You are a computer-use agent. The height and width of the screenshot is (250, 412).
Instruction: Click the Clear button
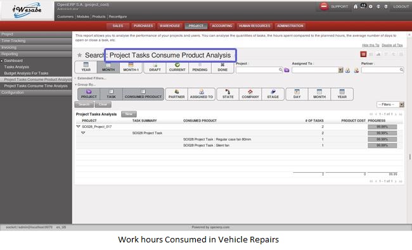point(103,104)
